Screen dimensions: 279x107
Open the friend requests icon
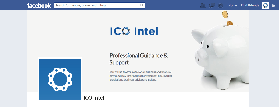[x=203, y=5]
